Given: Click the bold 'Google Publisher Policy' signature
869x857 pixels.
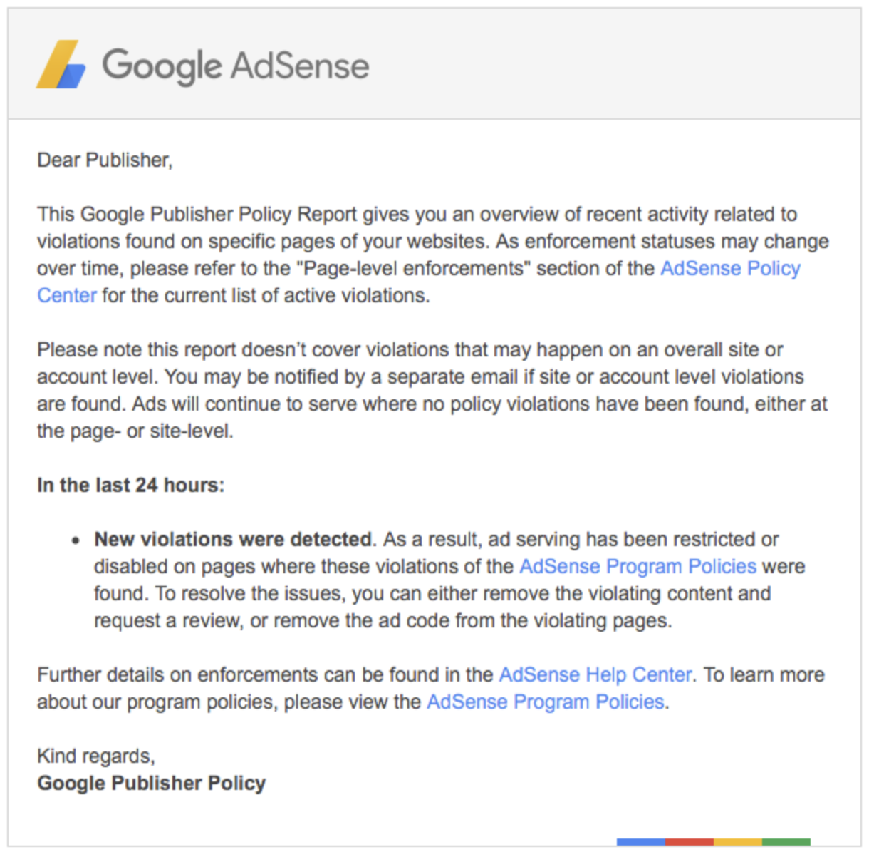Looking at the screenshot, I should [151, 783].
